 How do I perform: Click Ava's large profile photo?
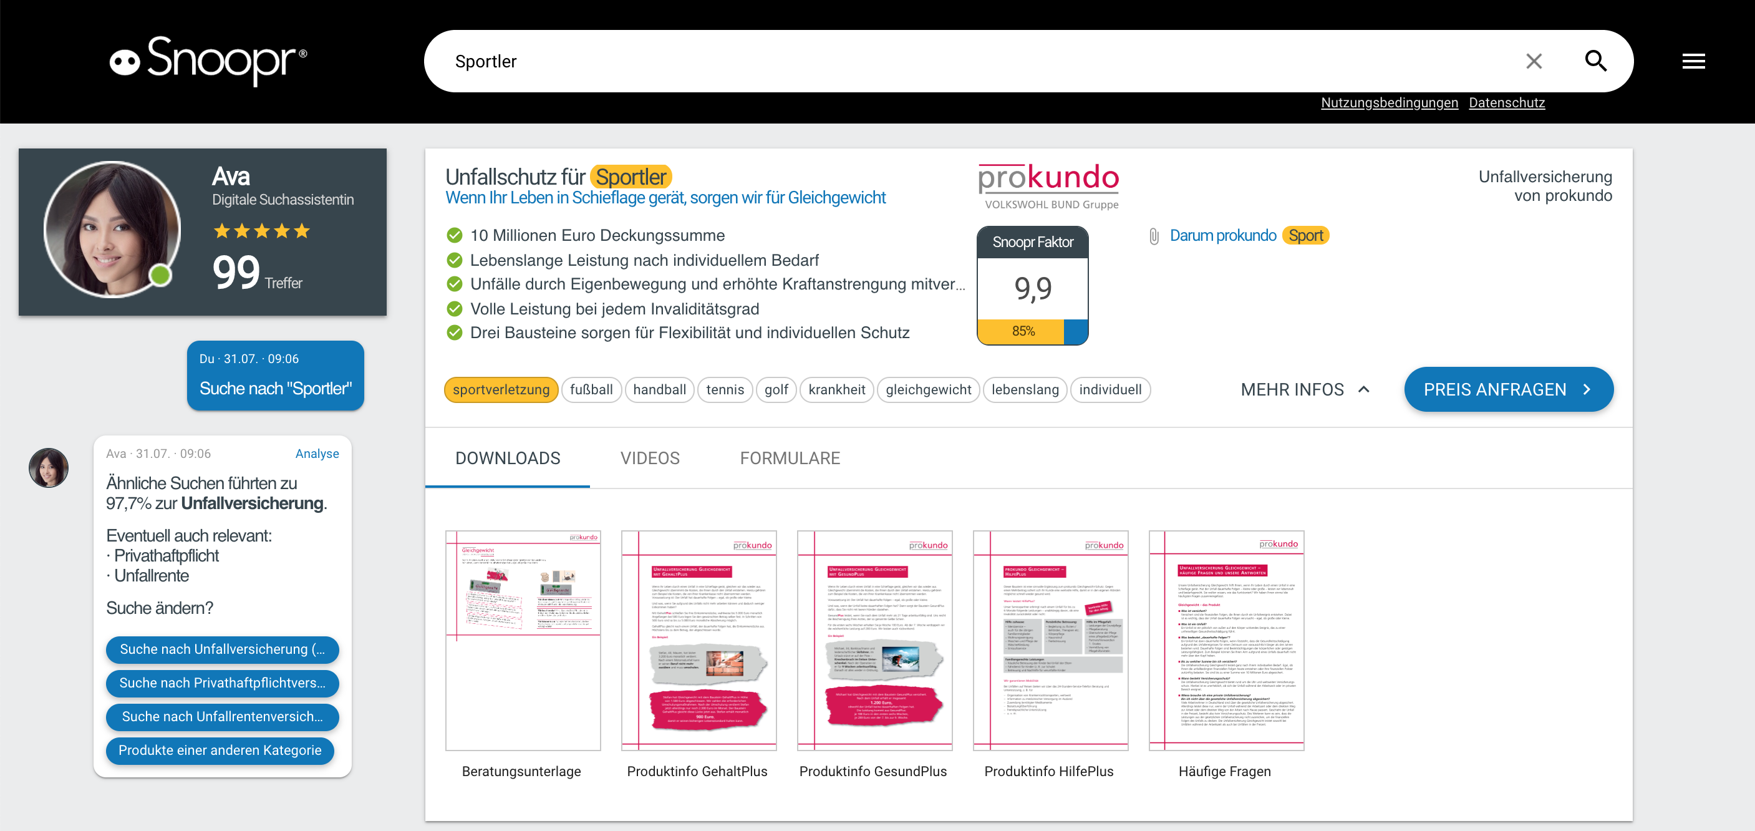pyautogui.click(x=112, y=230)
